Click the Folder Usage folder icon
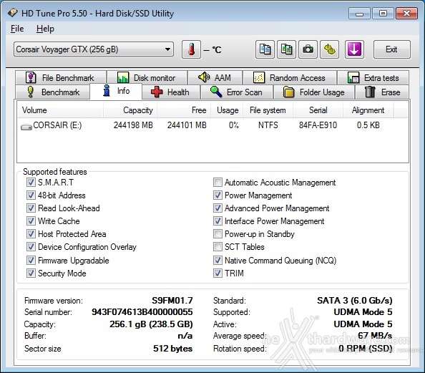425x373 pixels. tap(288, 92)
